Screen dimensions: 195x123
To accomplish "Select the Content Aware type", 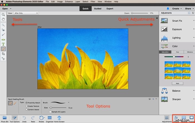I will point(26,110).
